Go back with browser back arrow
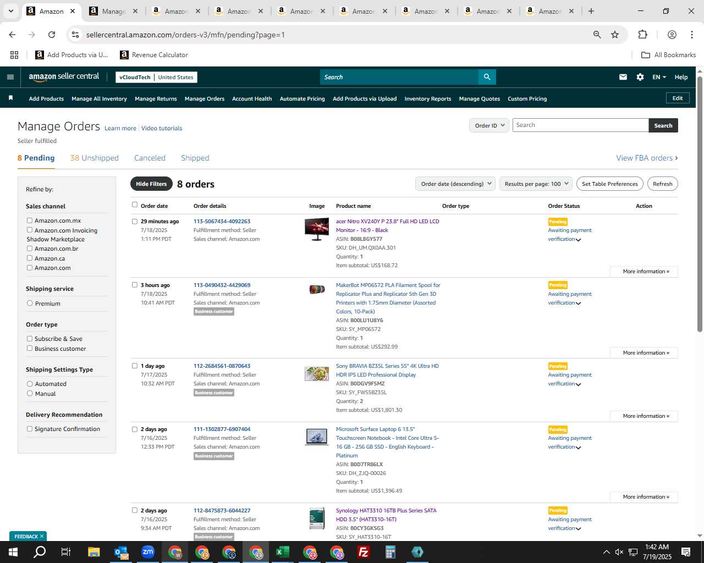Screen dimensions: 704x563 point(12,35)
